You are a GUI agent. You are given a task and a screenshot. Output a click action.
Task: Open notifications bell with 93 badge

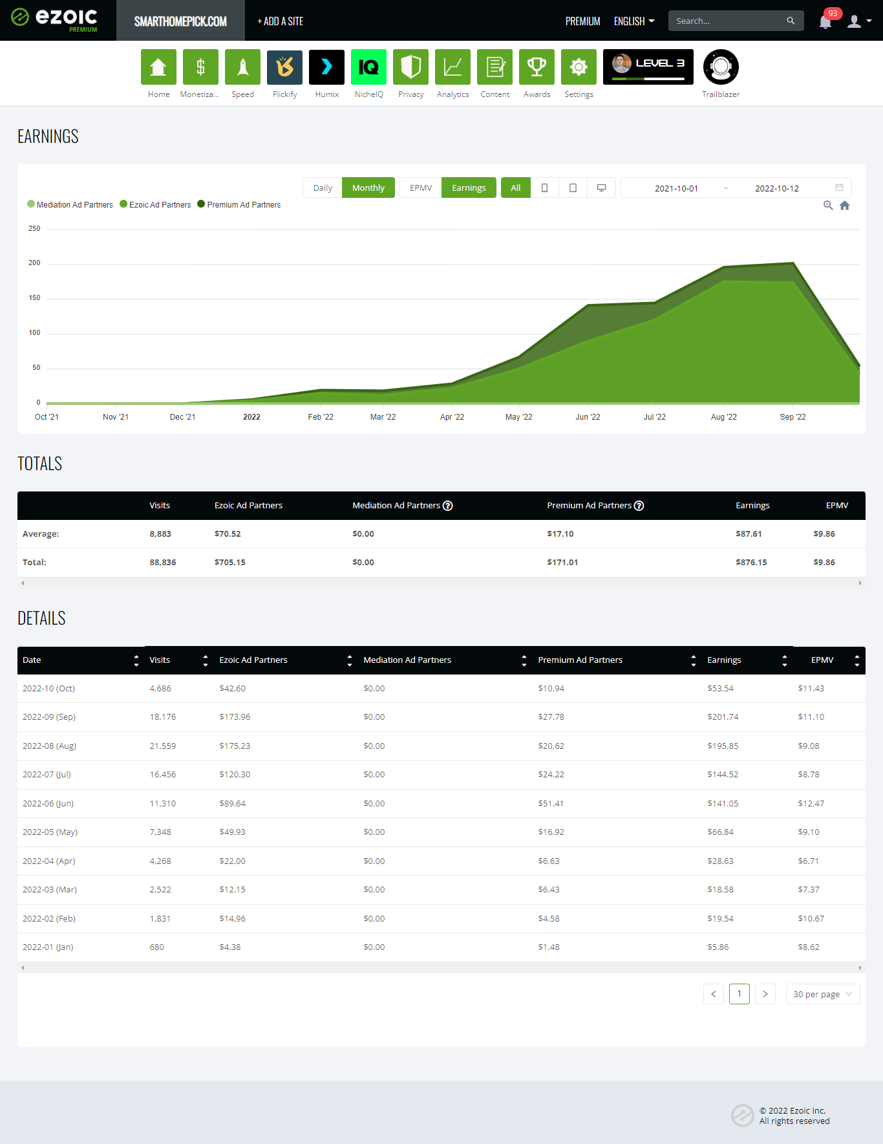click(x=825, y=21)
